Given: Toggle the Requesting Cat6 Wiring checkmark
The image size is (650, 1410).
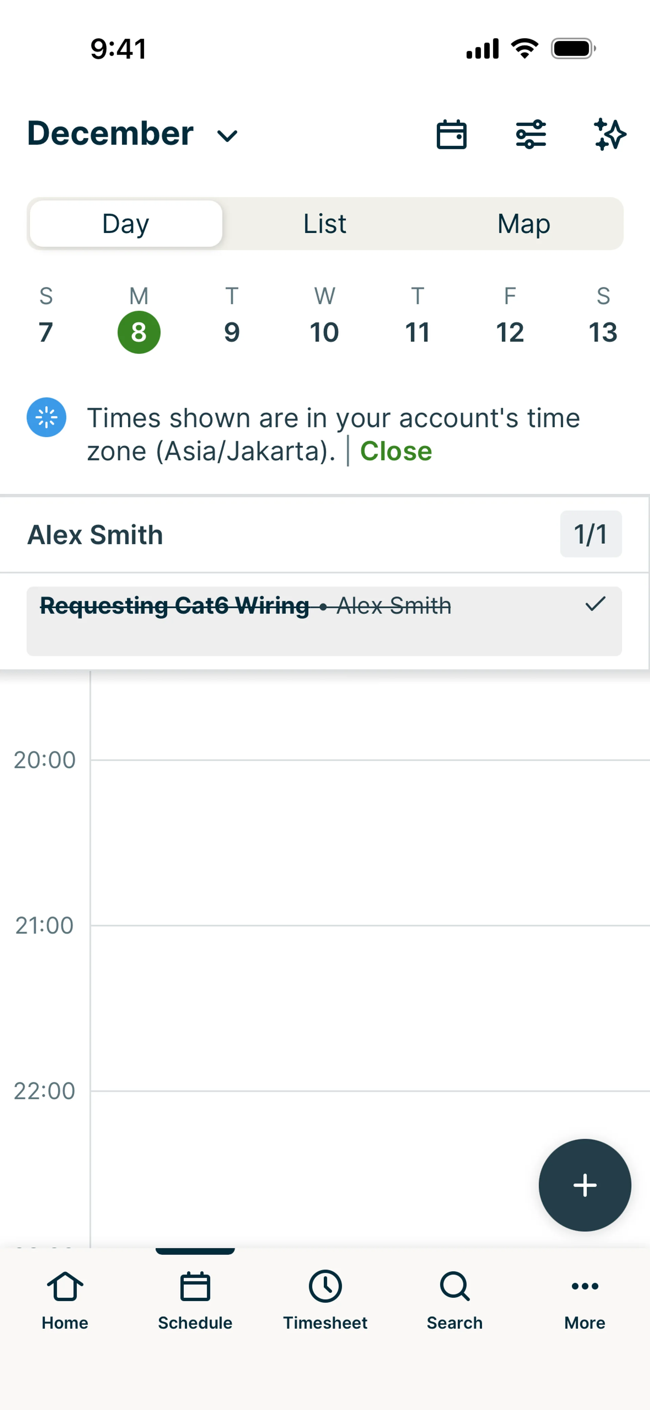Looking at the screenshot, I should pos(595,604).
